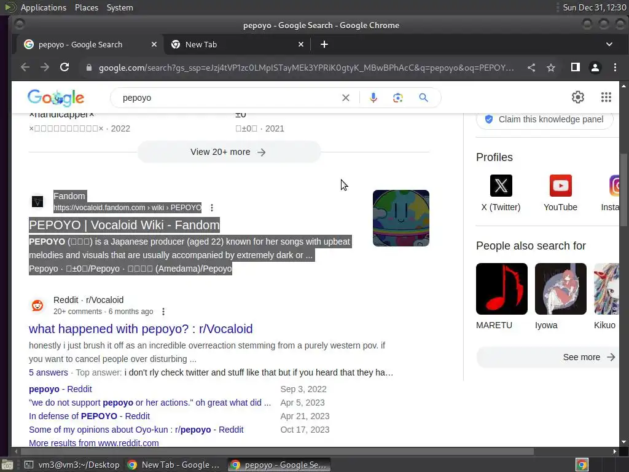
Task: Open Kikuo related search thumbnail
Action: pyautogui.click(x=606, y=289)
